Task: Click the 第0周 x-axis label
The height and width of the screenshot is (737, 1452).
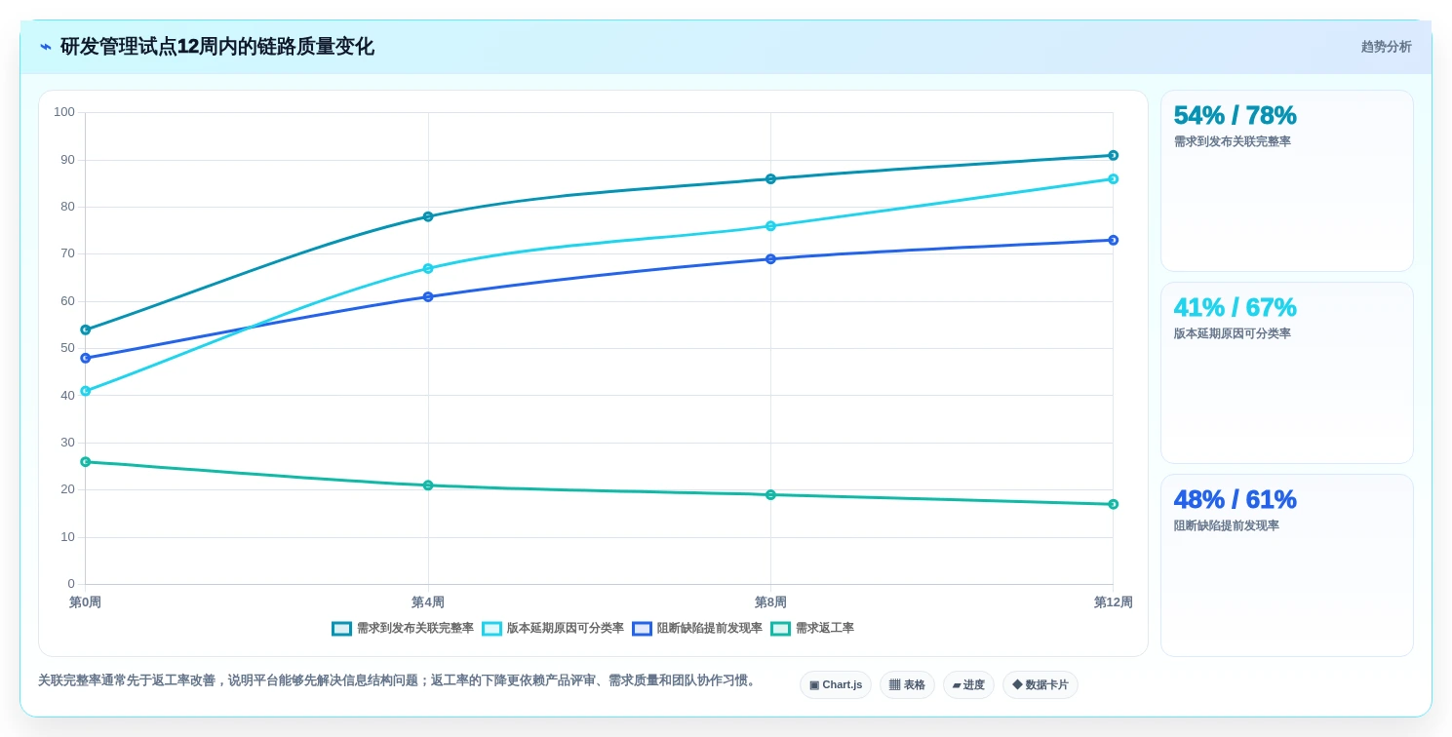Action: click(85, 602)
